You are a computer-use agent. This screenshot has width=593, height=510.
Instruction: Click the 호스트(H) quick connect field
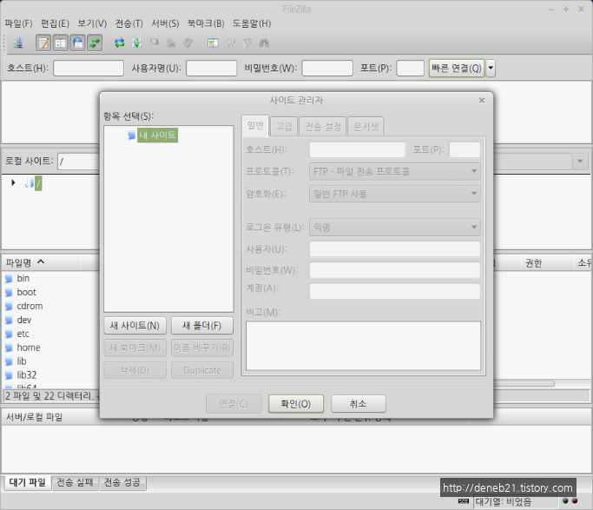coord(89,68)
